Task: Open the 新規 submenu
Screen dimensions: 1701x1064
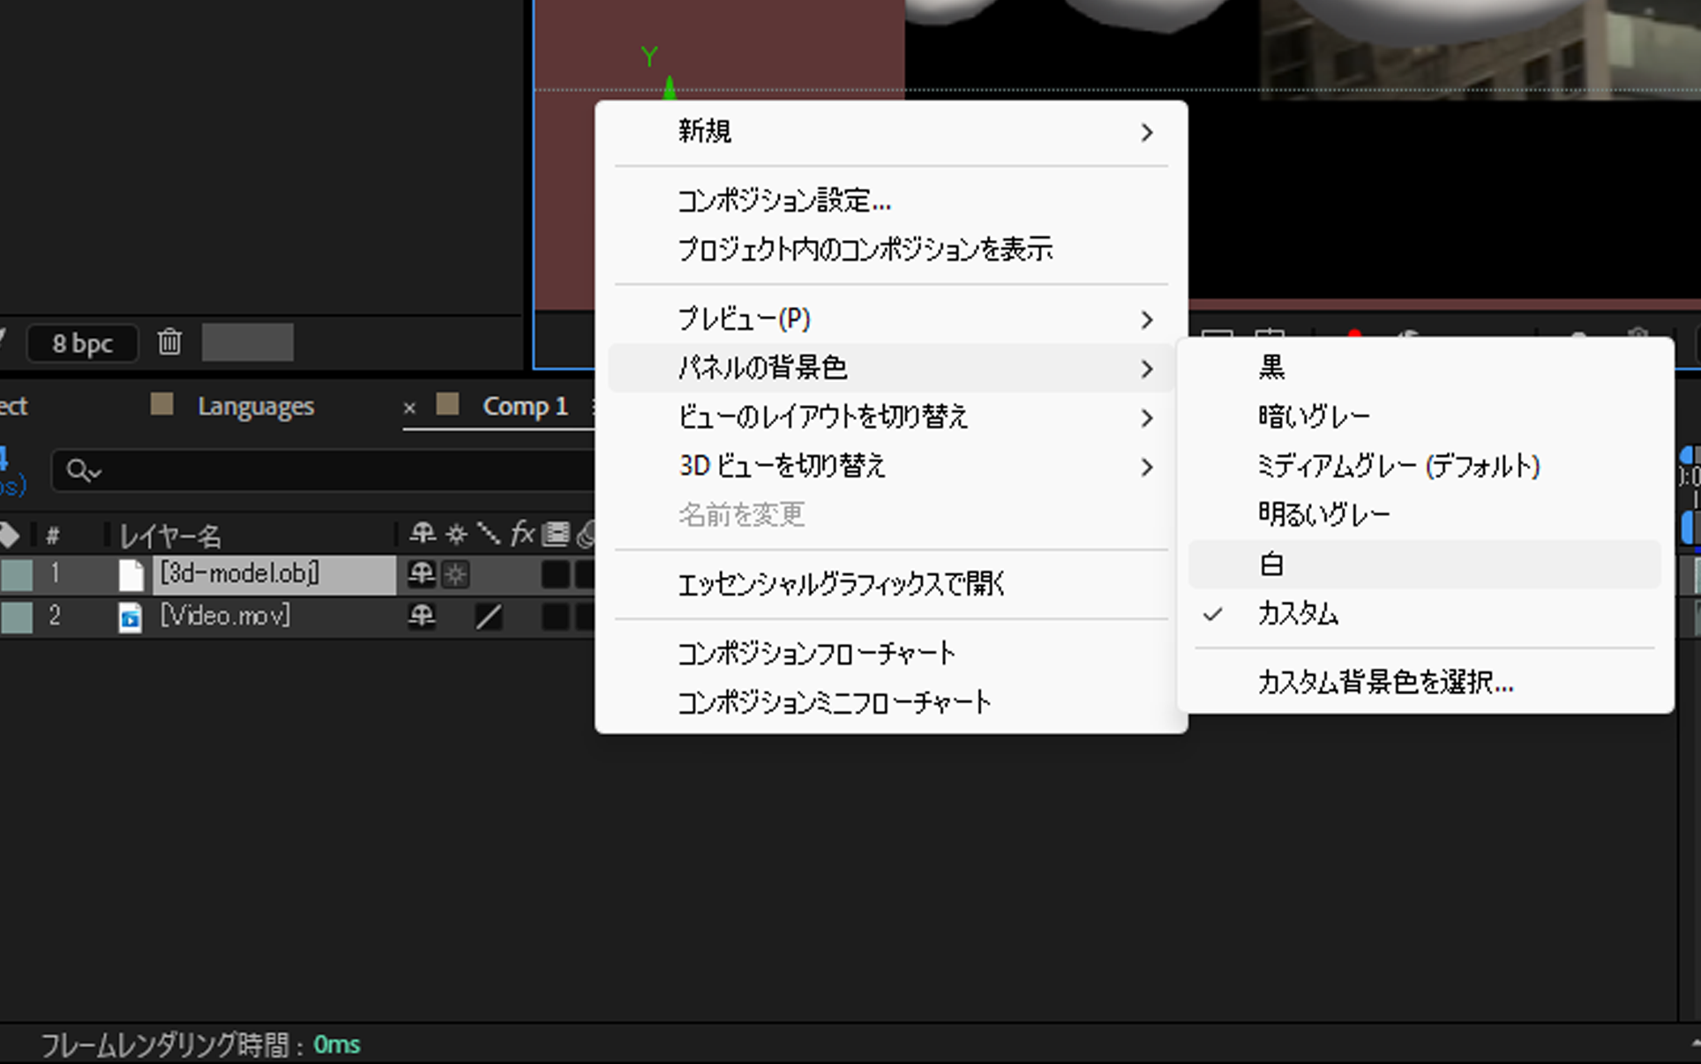Action: [891, 132]
